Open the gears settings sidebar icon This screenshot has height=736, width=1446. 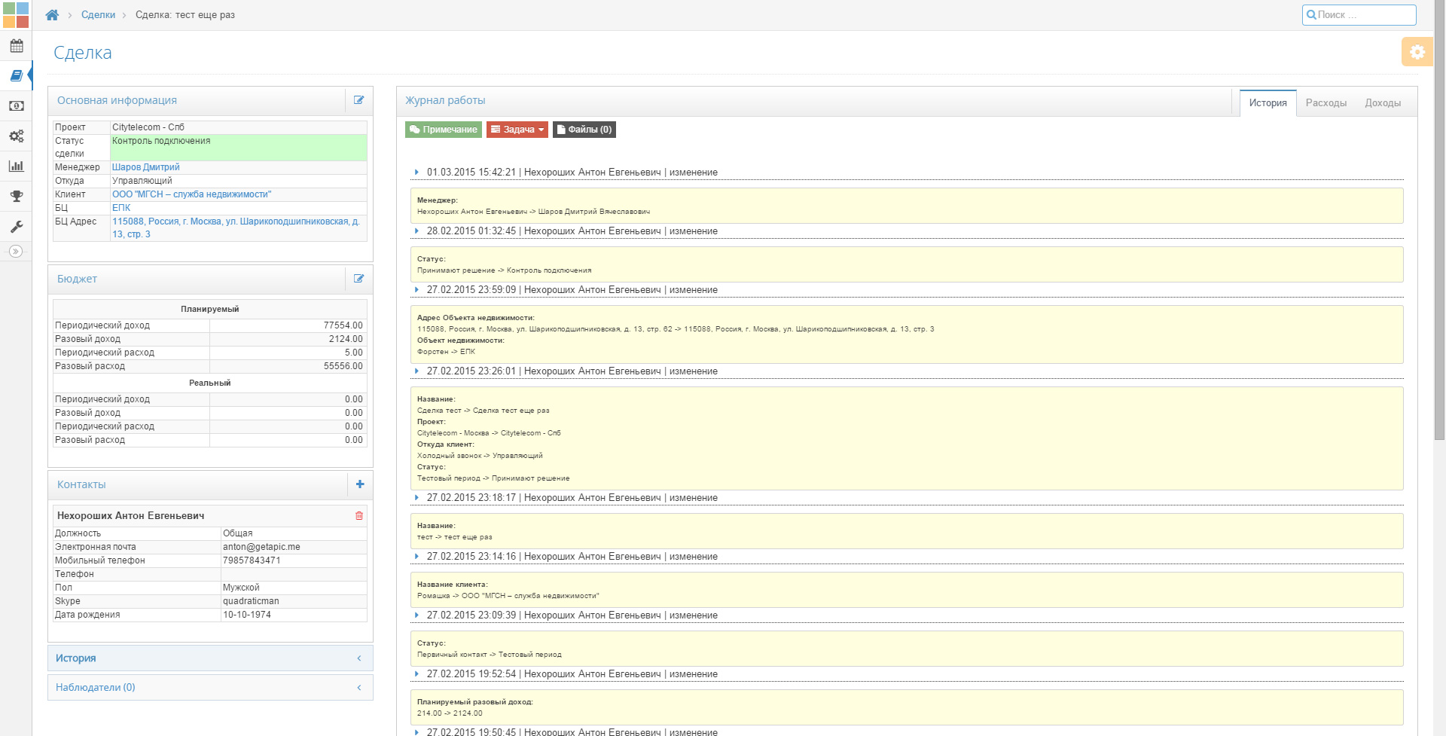pyautogui.click(x=16, y=136)
